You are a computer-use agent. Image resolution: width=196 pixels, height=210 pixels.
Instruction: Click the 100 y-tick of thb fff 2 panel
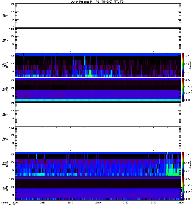13,36
